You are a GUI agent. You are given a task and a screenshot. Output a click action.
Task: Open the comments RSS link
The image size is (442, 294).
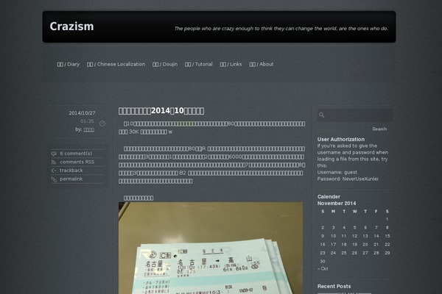click(77, 162)
